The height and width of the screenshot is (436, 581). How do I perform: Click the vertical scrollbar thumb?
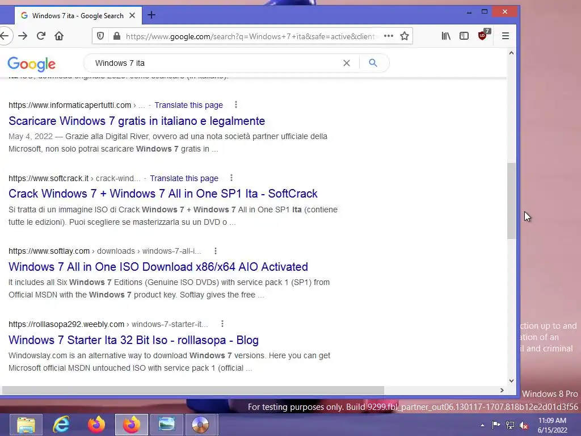pos(511,200)
